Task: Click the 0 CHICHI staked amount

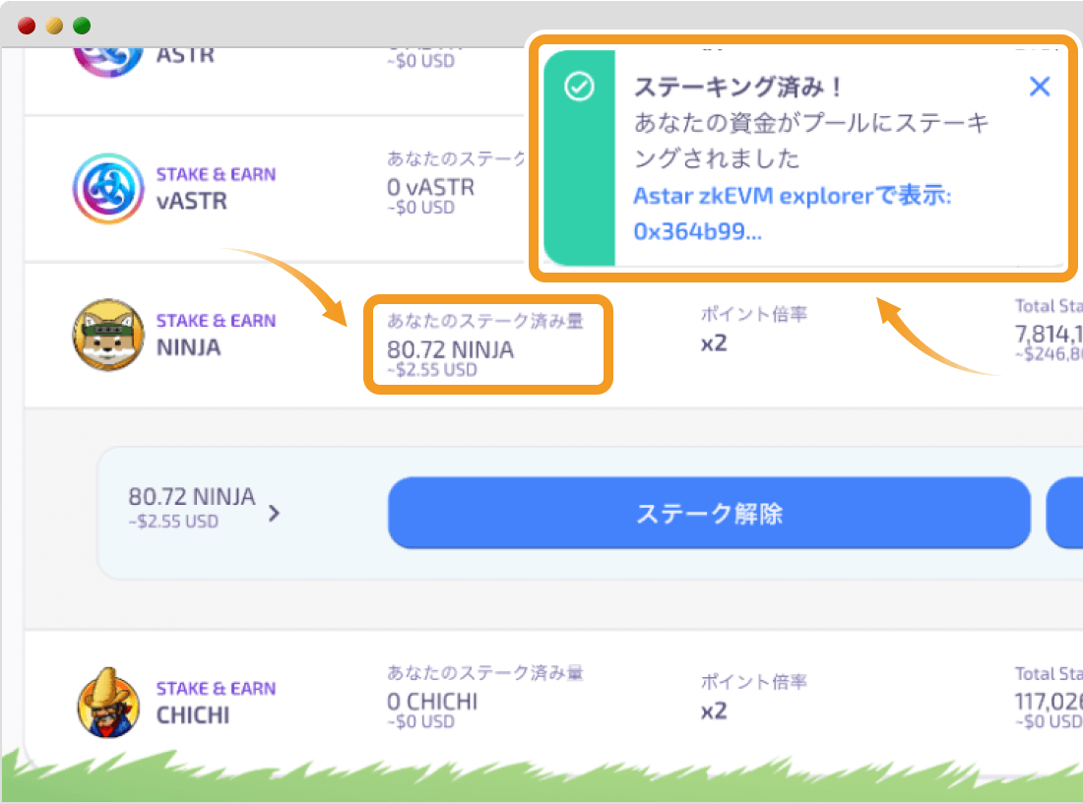Action: tap(431, 702)
